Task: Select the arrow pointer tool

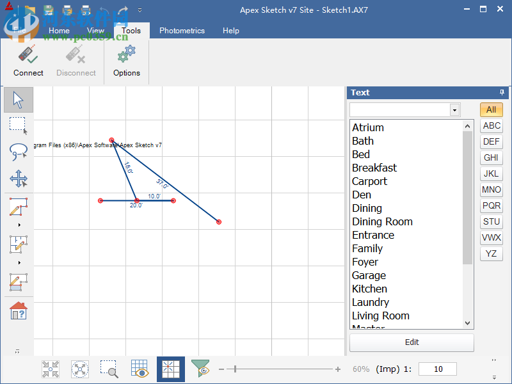Action: click(x=19, y=100)
